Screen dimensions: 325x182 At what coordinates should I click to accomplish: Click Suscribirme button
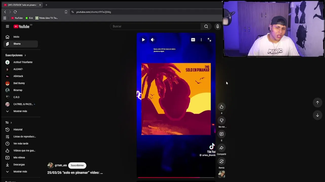(77, 165)
